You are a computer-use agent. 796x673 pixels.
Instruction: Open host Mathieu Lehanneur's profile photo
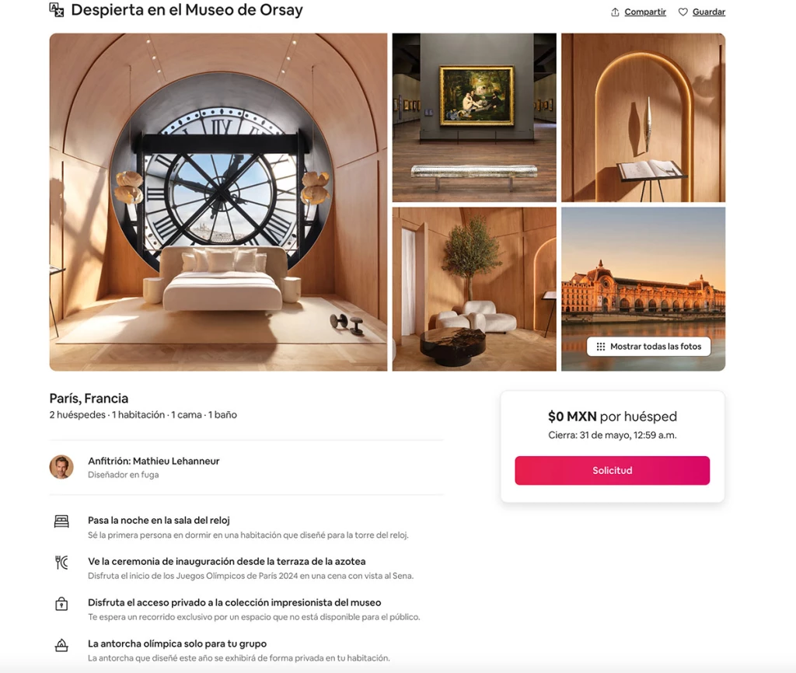61,467
